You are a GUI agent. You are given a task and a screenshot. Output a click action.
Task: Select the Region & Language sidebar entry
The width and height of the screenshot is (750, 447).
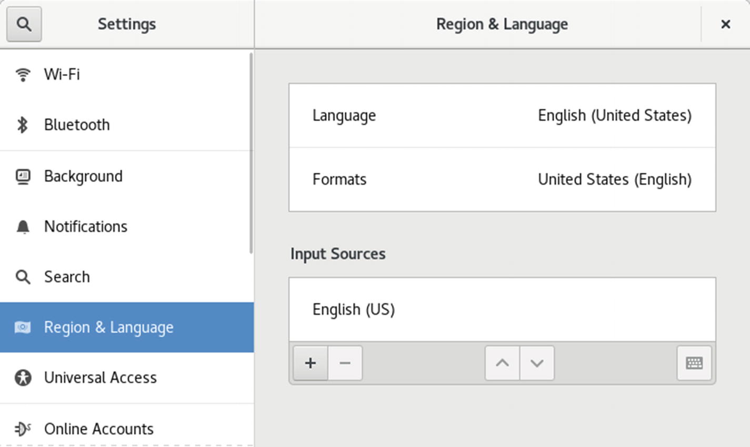pyautogui.click(x=126, y=327)
